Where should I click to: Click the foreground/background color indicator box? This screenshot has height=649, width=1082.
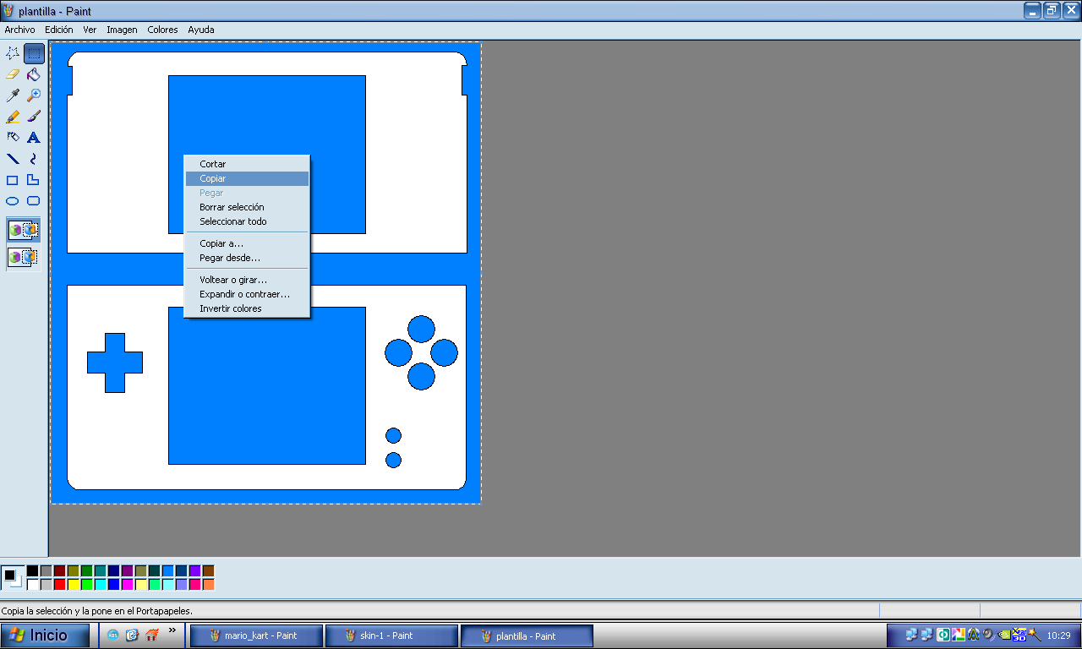[13, 578]
